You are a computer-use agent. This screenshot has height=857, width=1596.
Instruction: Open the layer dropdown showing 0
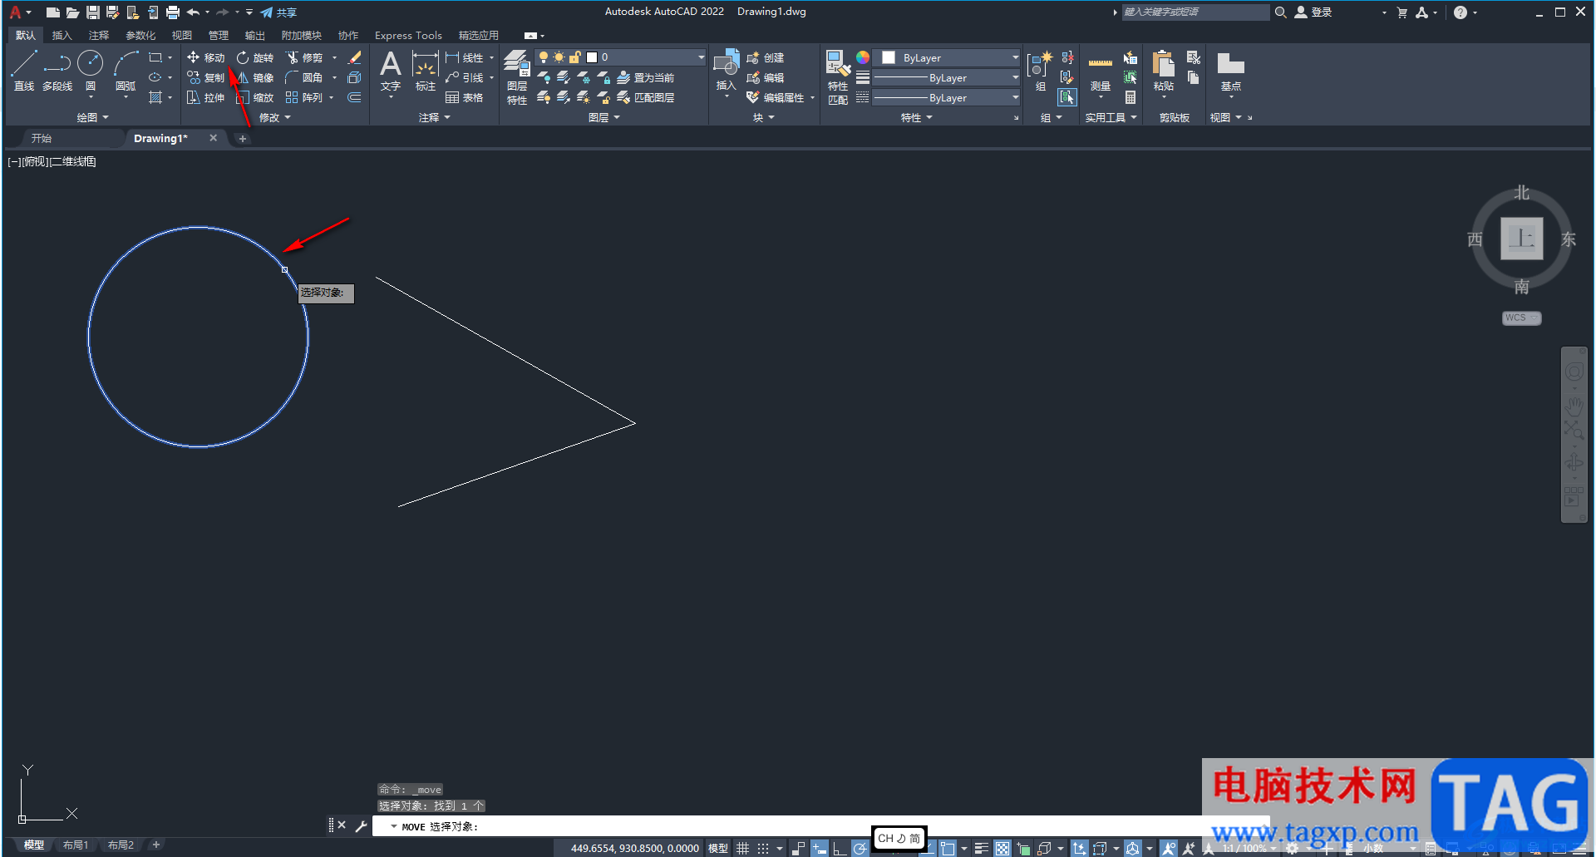pos(620,57)
